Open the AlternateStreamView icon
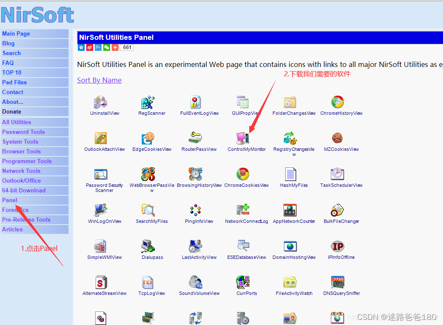Viewport: 443px width, 325px height. pyautogui.click(x=100, y=282)
